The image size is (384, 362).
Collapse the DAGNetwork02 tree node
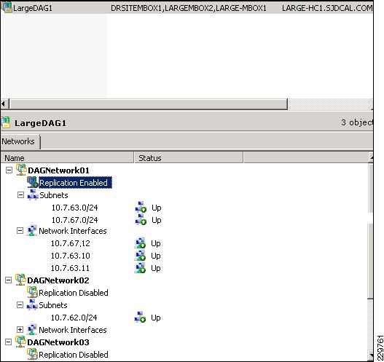8,280
